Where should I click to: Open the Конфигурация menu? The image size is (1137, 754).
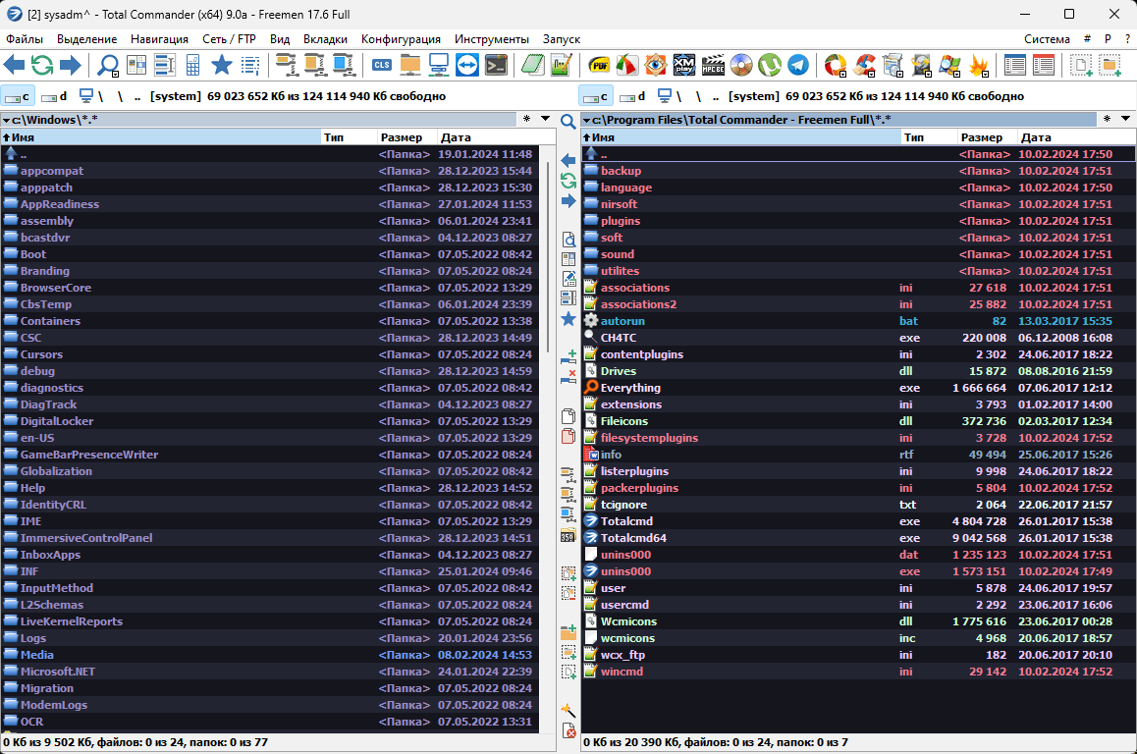click(x=401, y=39)
